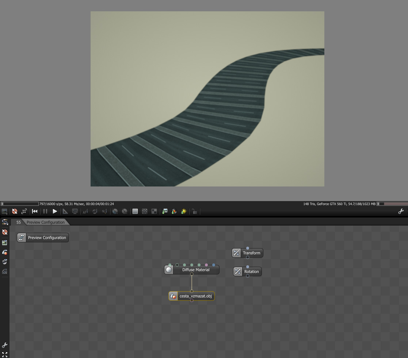Open render viewport settings wrench
The width and height of the screenshot is (408, 358).
[401, 211]
